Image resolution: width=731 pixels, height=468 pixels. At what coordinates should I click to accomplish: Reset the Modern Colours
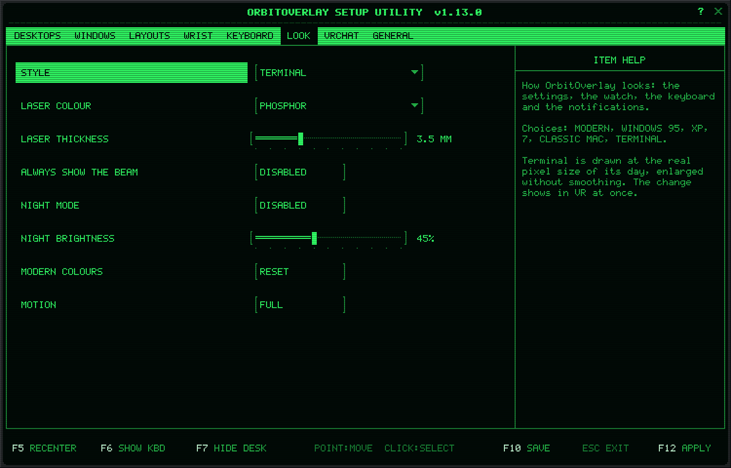point(300,272)
